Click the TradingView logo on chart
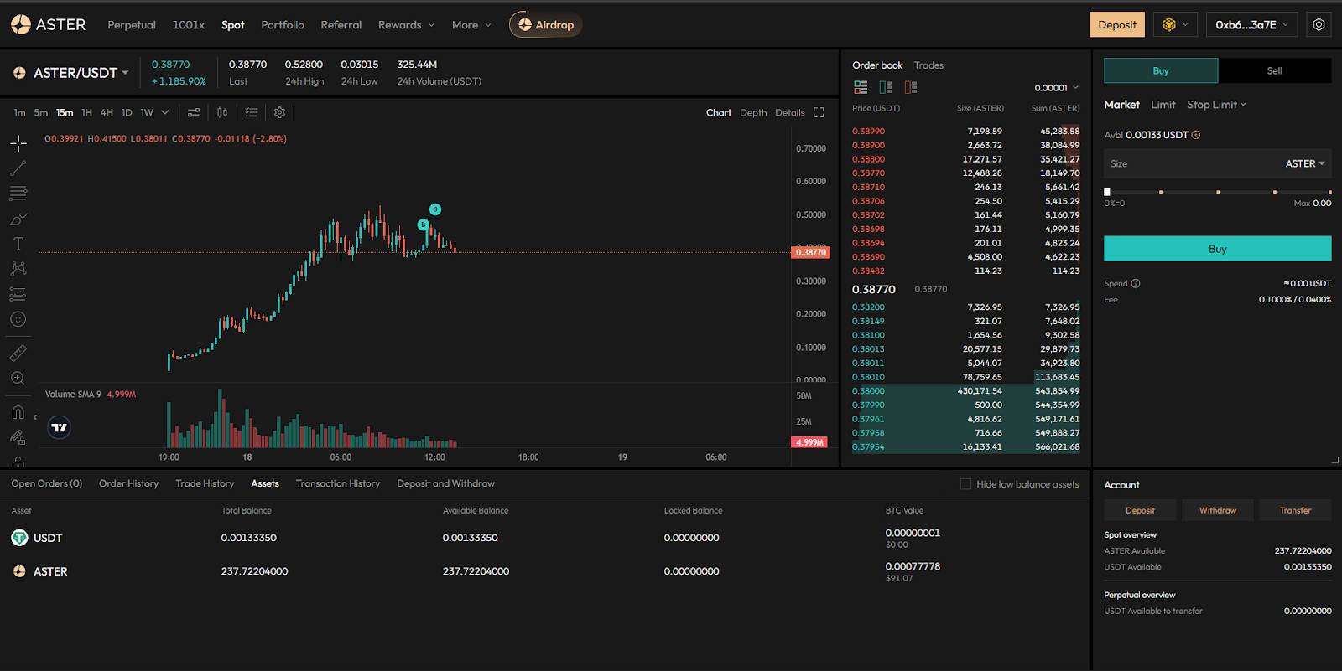Screen dimensions: 1342x671 pyautogui.click(x=59, y=428)
